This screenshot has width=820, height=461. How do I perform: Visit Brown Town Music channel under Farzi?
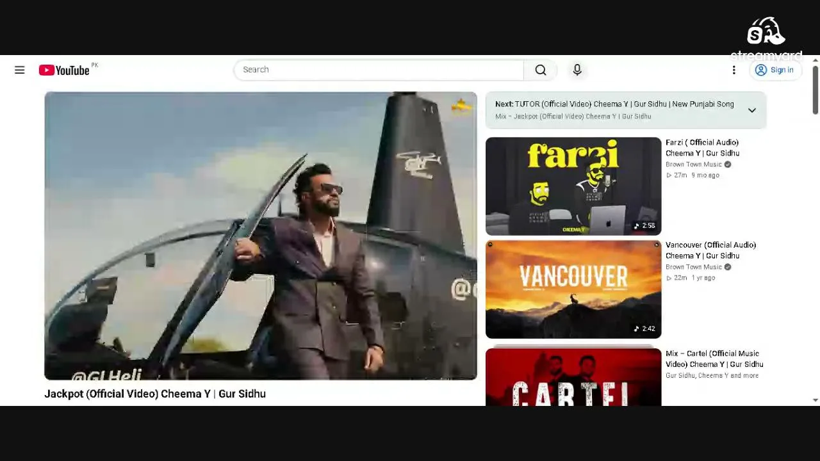(694, 165)
